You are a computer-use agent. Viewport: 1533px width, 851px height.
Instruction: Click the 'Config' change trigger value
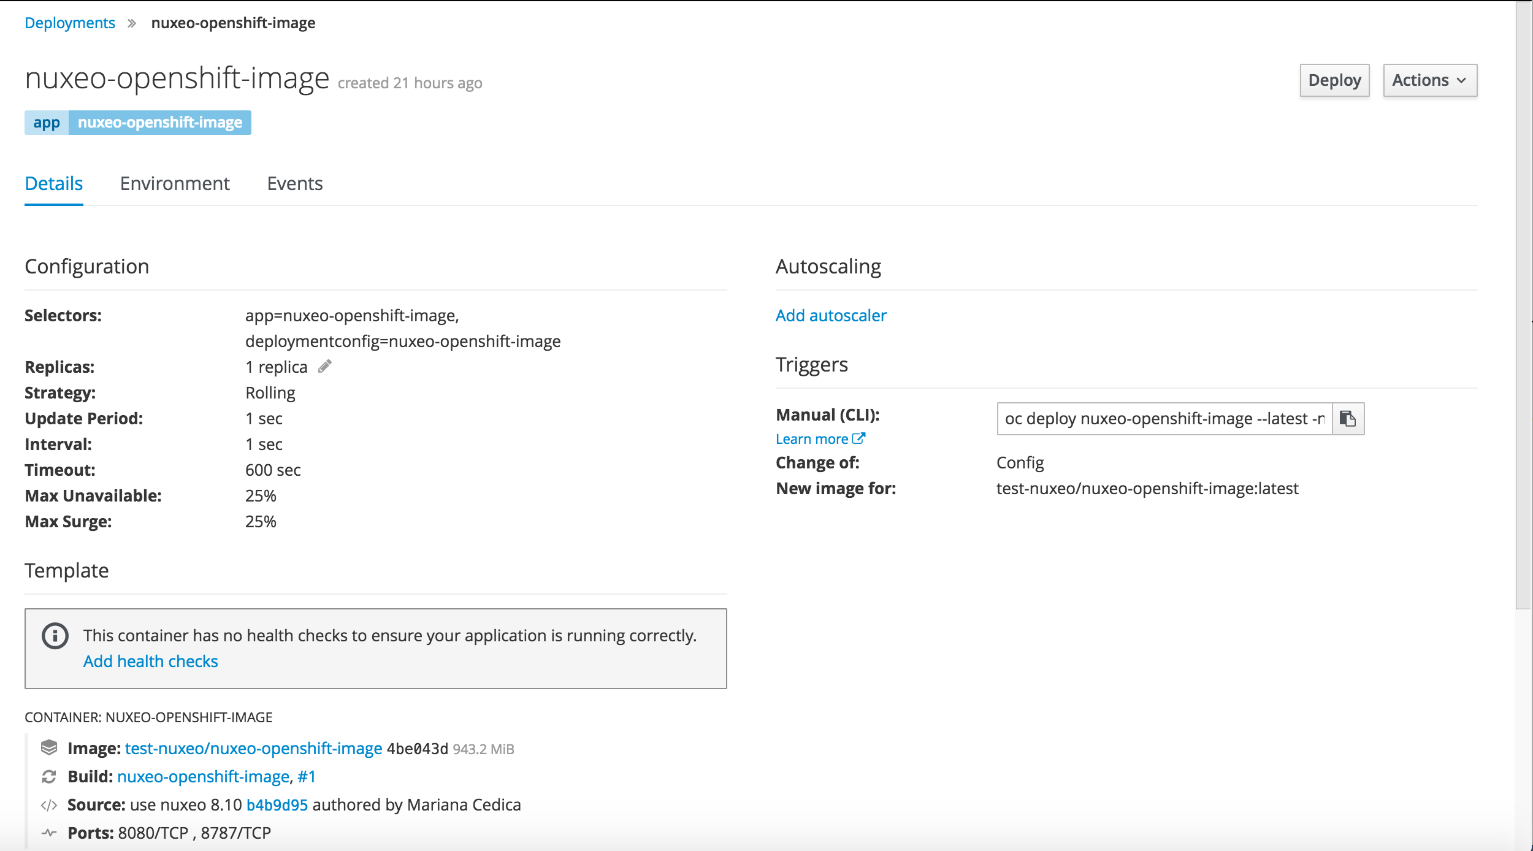click(x=1020, y=462)
